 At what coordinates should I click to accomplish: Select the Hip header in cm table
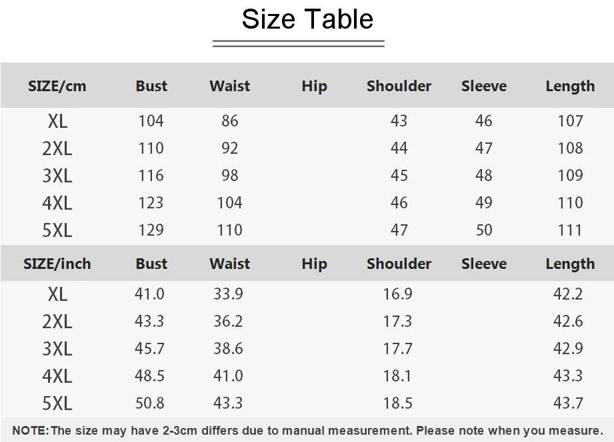[x=314, y=87]
